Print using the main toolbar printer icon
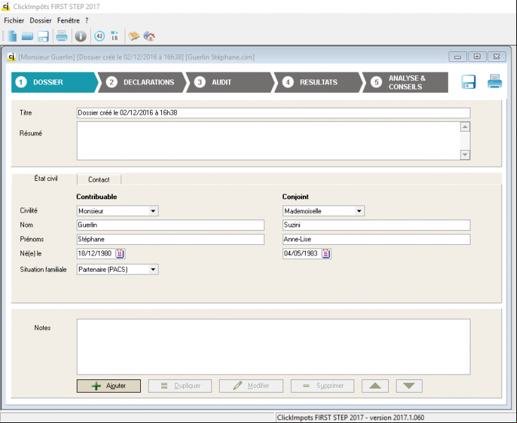 click(62, 36)
